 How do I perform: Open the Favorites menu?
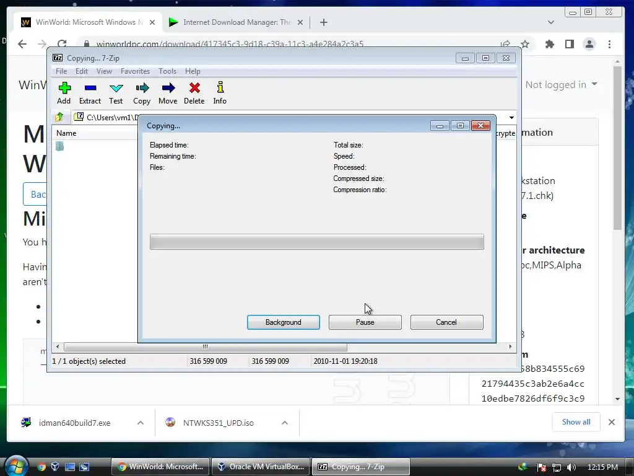coord(136,71)
